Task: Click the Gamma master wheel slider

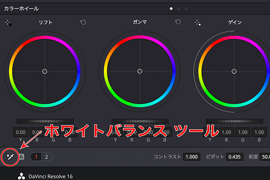Action: (x=139, y=121)
